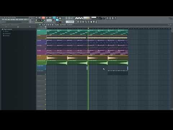
Task: Click the second icon right of memory meter
Action: pos(110,18)
